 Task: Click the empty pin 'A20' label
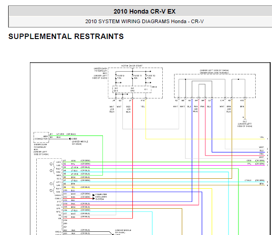(x=65, y=223)
